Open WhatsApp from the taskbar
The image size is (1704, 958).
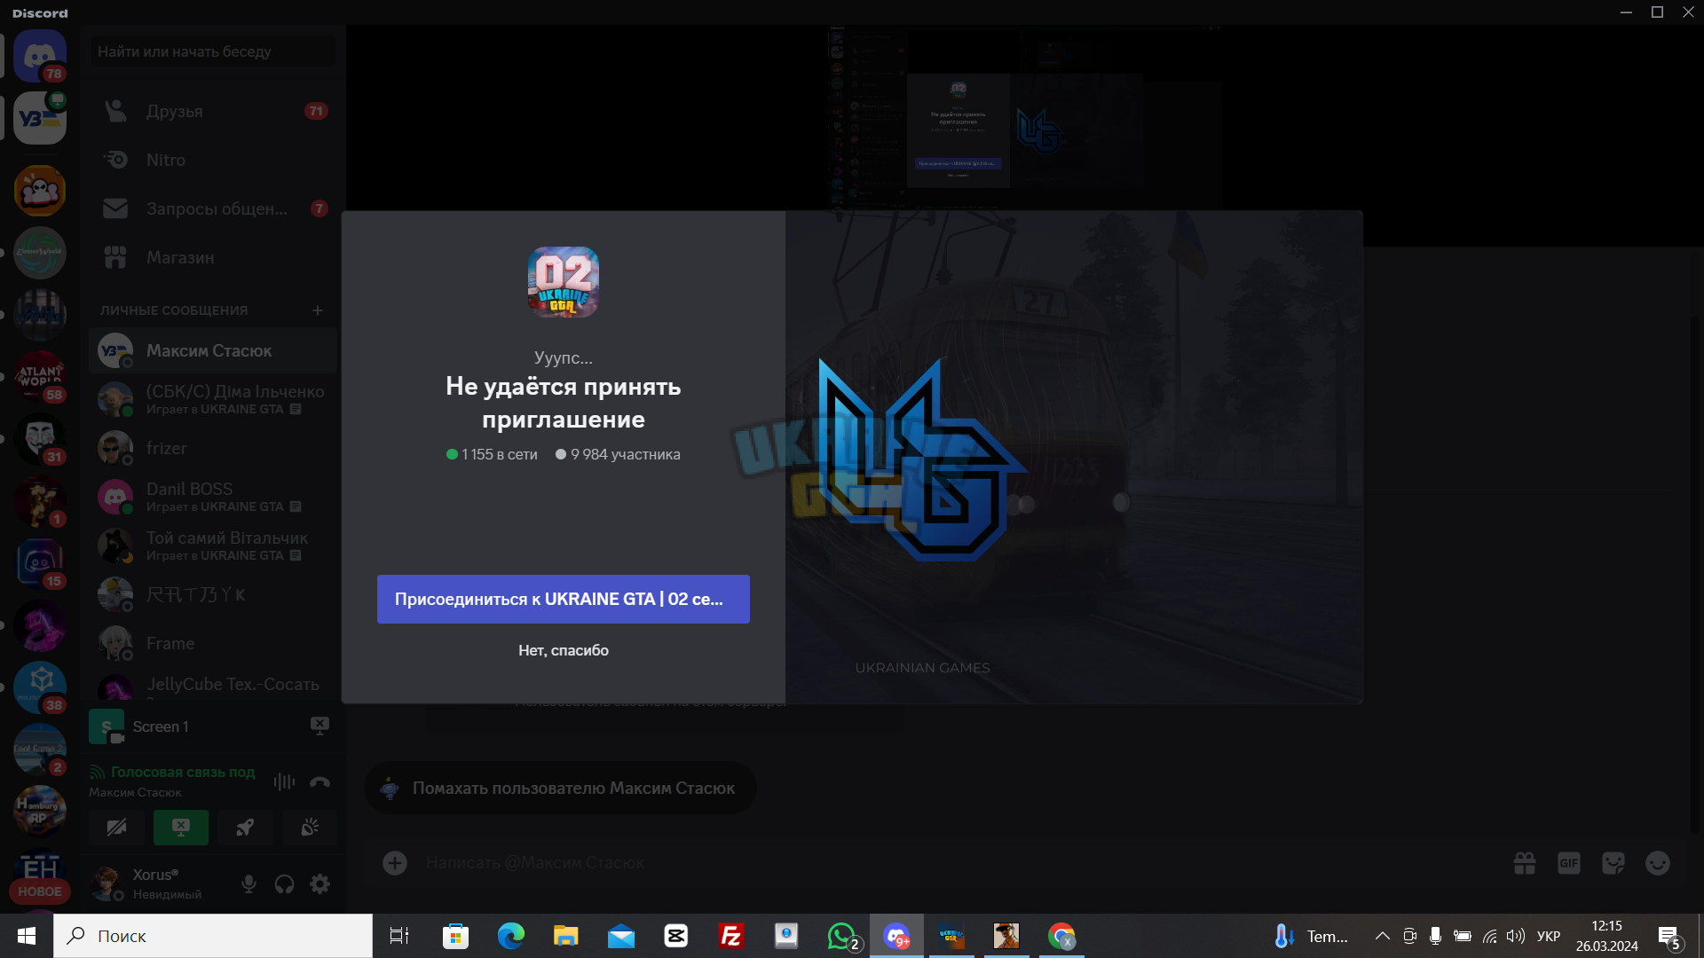[842, 936]
